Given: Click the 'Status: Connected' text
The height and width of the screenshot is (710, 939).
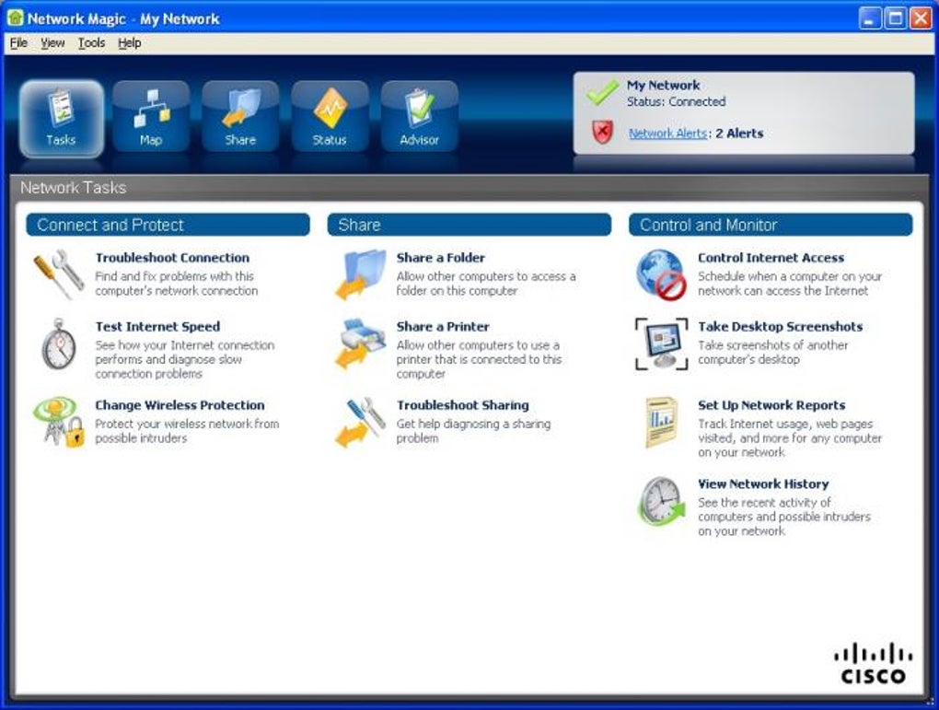Looking at the screenshot, I should click(676, 101).
